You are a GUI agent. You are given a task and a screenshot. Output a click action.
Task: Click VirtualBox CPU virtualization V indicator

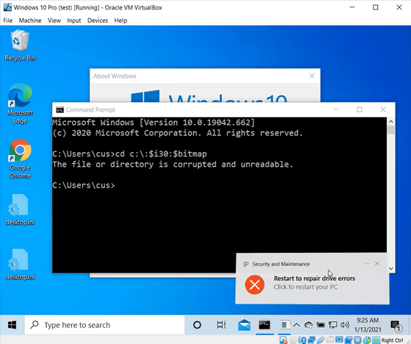point(358,340)
